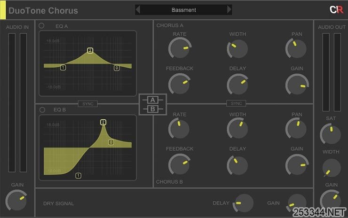Click the AUDIO OUT label
348x218 pixels.
(332, 27)
